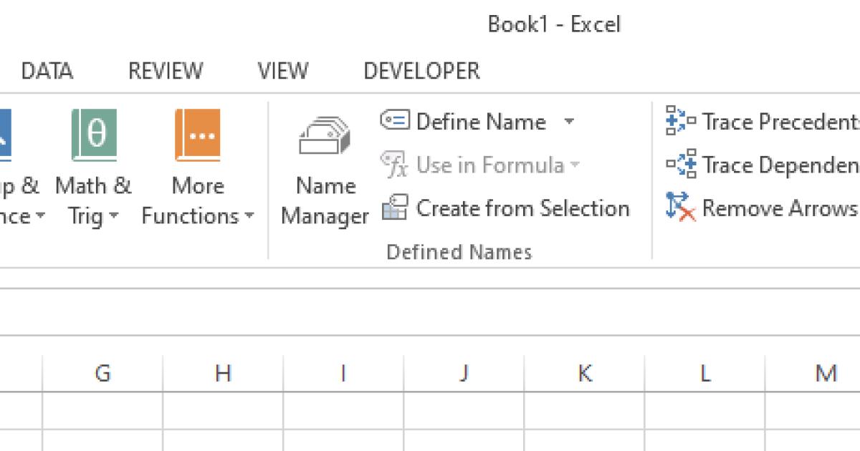
Task: Select column H header
Action: point(223,372)
